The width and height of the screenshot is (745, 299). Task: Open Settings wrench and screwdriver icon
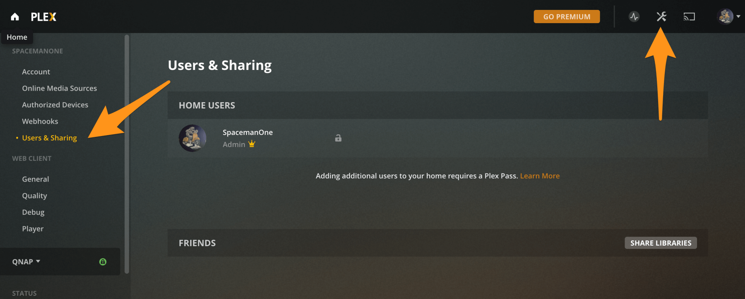[x=661, y=17]
